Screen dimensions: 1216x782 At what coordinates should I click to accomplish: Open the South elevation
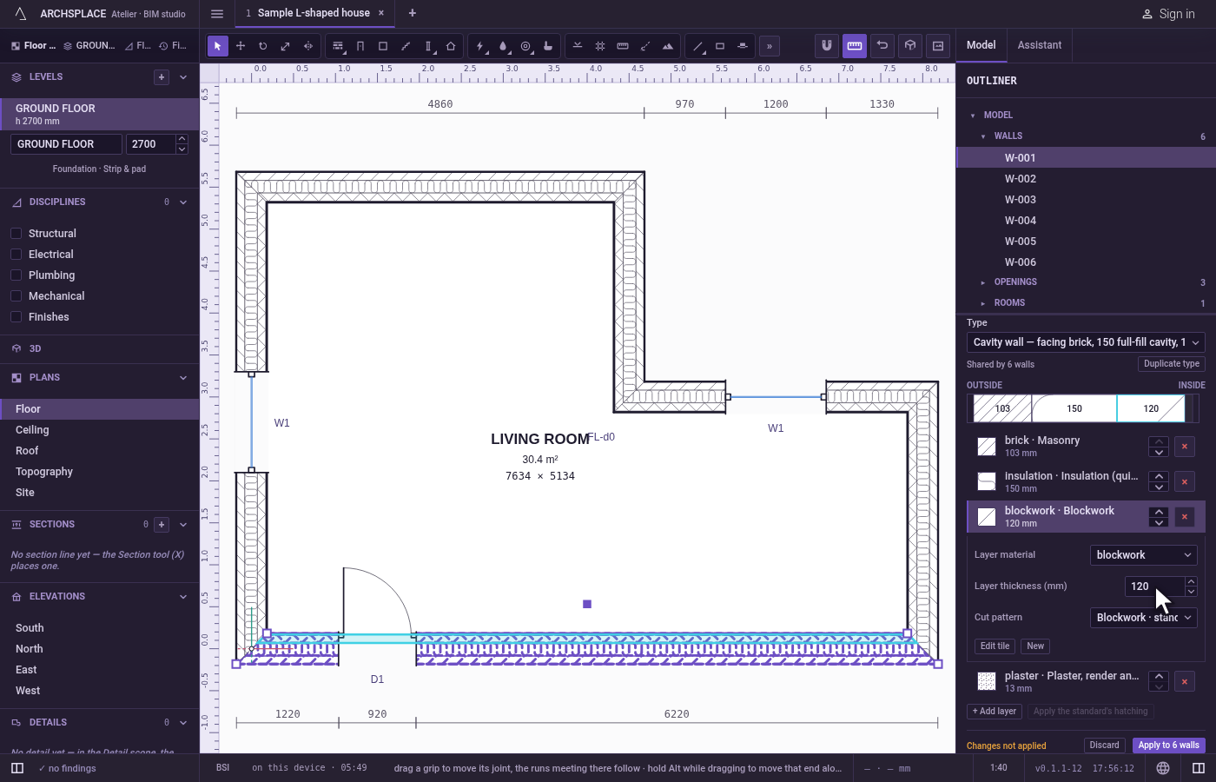100,628
